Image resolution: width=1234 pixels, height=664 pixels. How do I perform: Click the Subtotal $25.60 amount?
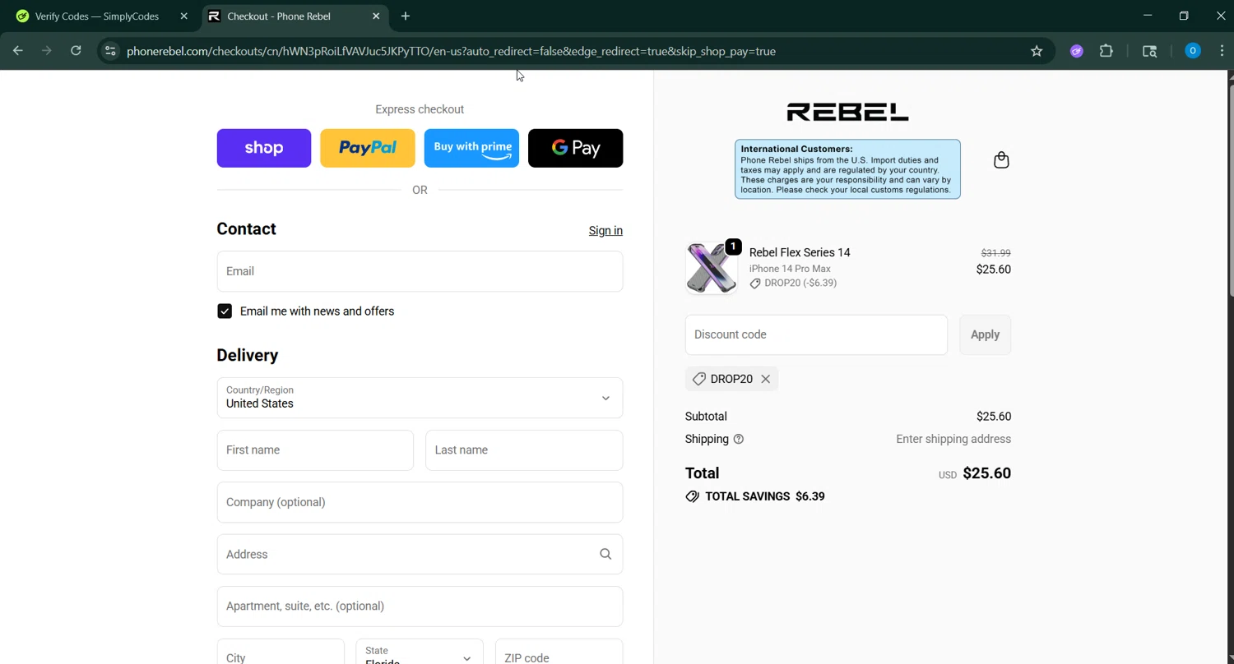(x=994, y=417)
